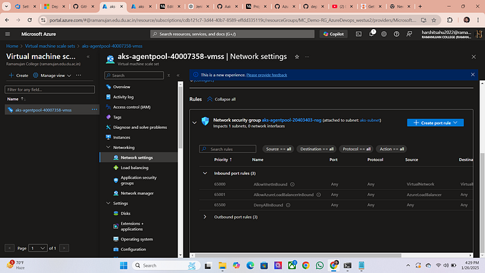Collapse all rules
Screen dimensions: 485x273
pyautogui.click(x=222, y=99)
